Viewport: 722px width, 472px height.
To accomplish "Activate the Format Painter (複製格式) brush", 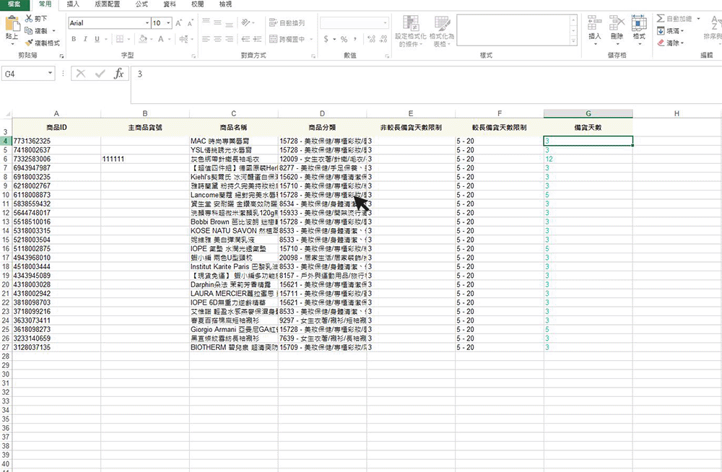I will [43, 43].
